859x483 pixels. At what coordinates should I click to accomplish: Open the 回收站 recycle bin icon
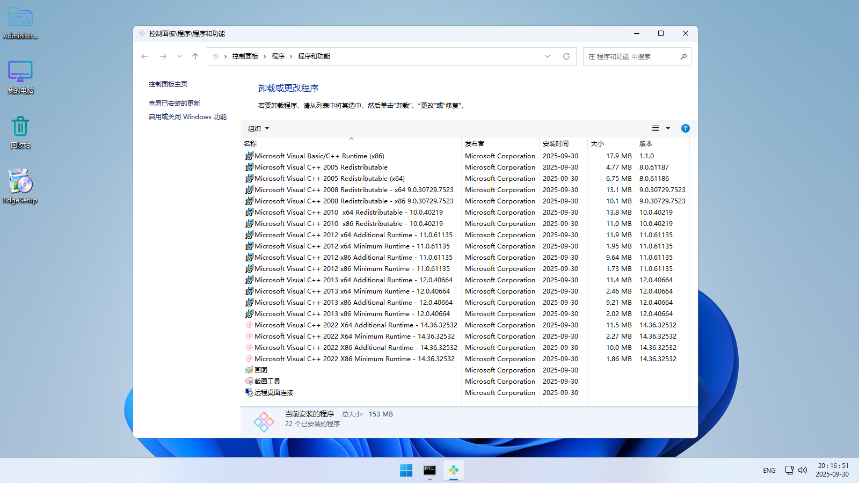tap(20, 133)
